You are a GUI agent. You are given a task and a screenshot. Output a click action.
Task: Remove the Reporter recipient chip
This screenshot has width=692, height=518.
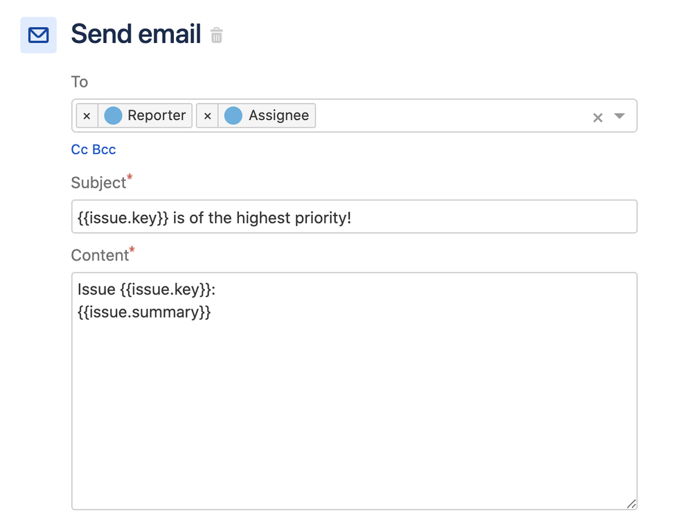click(87, 116)
